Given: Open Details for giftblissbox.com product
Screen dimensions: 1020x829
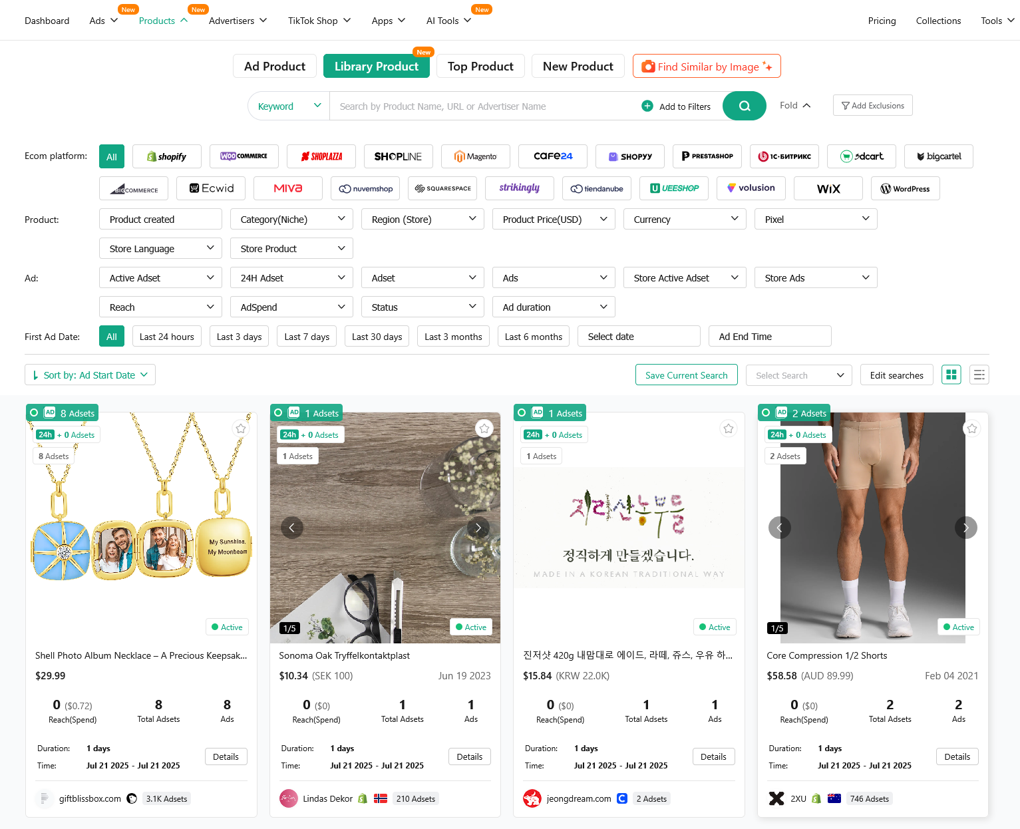Looking at the screenshot, I should point(226,756).
